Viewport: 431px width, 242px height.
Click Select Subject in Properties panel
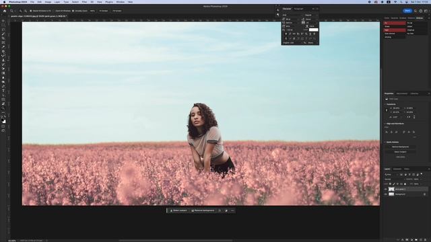tap(400, 152)
